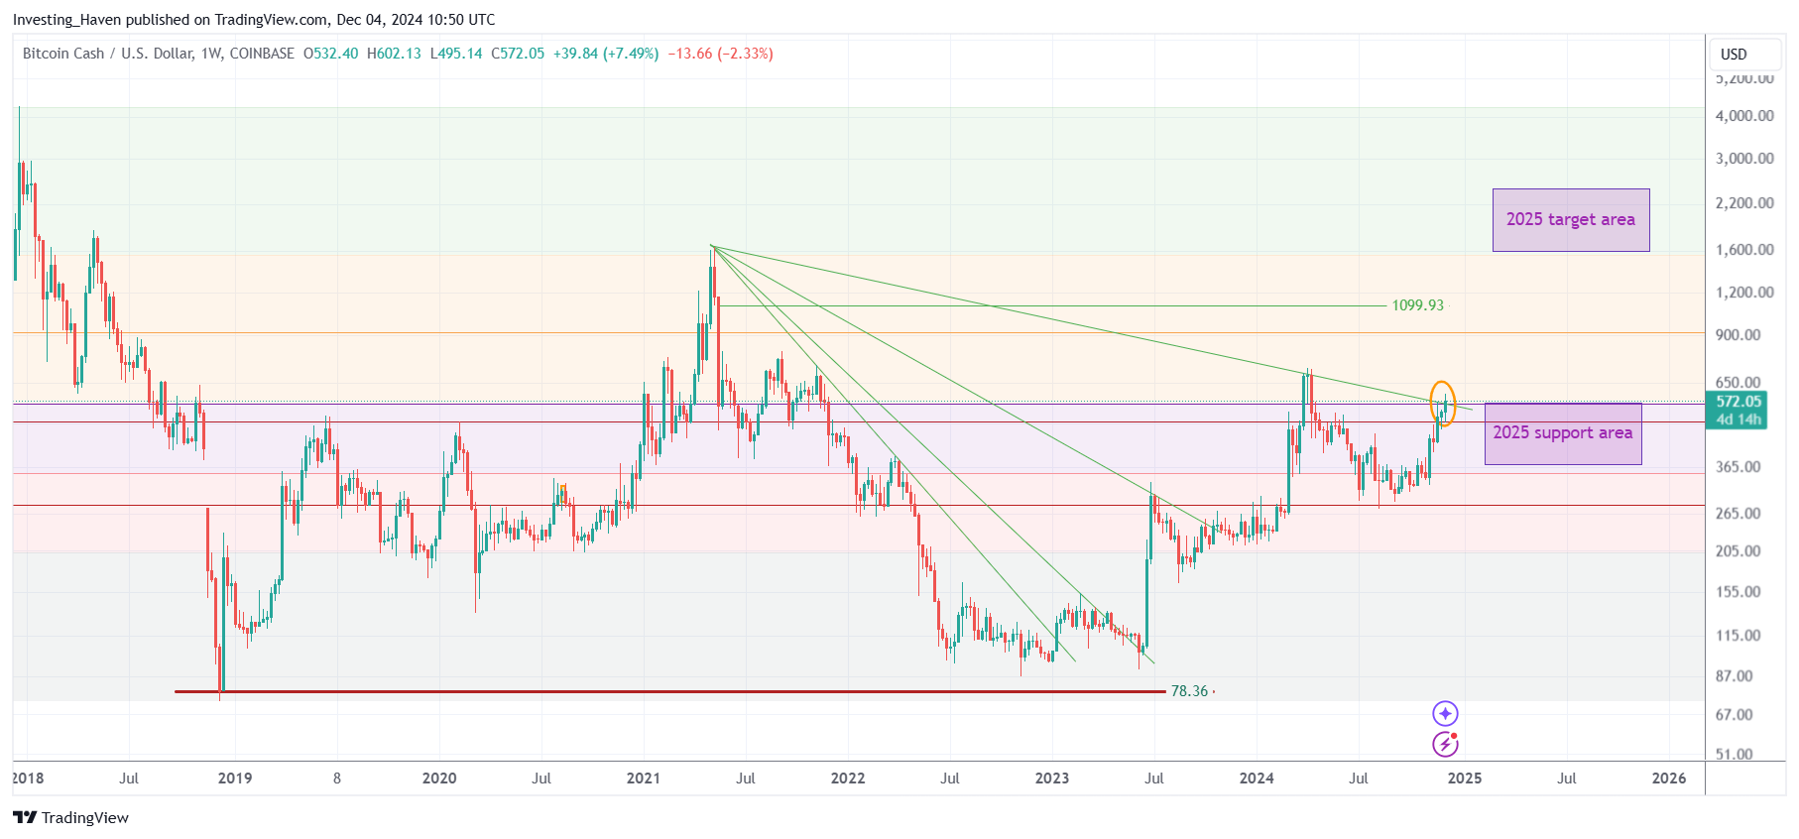Click the red -13.66 (-2.33%) value

click(x=720, y=54)
